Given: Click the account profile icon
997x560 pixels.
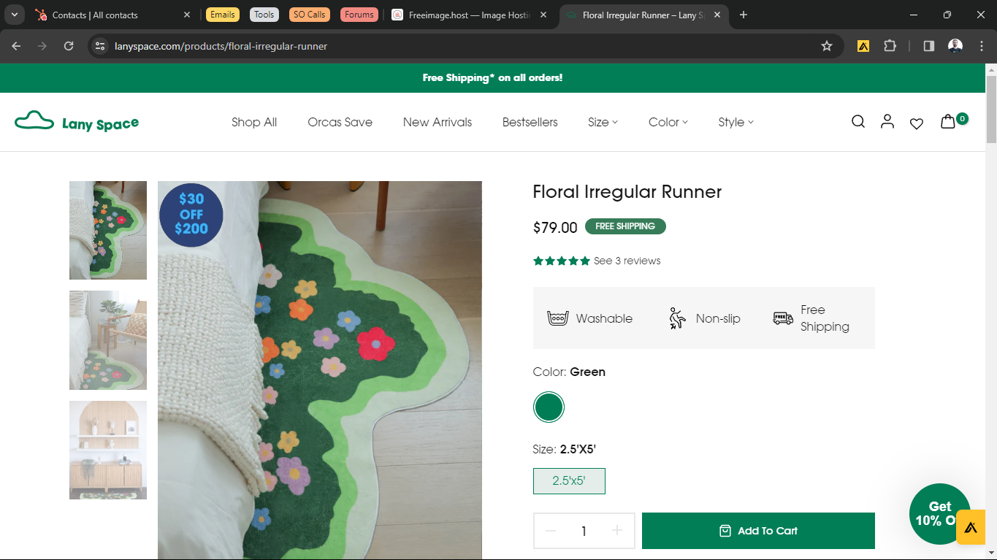Looking at the screenshot, I should 887,122.
